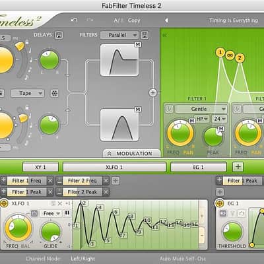Viewport: 264px width, 264px height.
Task: Open the XLFO Free sync dropdown
Action: [51, 213]
